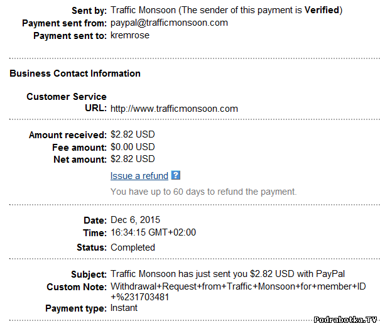Click the $2.82 USD amount received value
The height and width of the screenshot is (326, 380).
point(133,134)
